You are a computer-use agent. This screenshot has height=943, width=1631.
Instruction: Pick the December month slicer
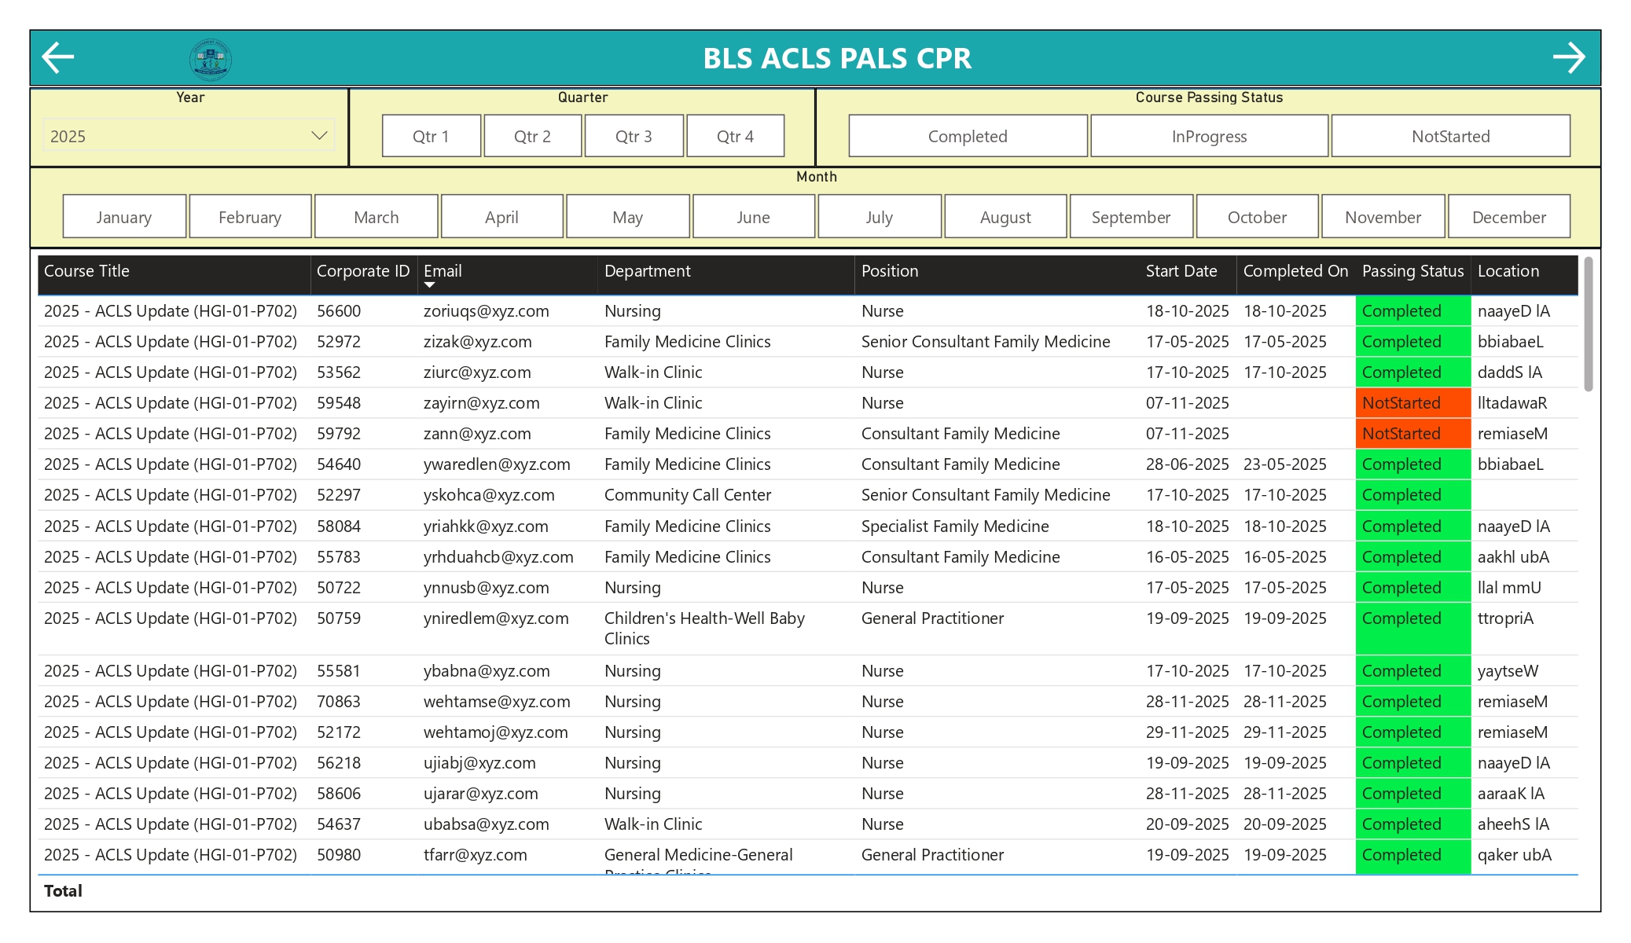(1508, 217)
